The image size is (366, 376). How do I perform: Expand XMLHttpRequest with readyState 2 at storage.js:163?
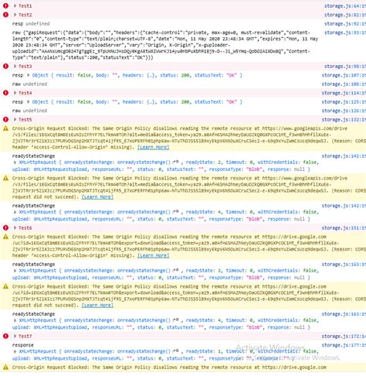point(15,271)
